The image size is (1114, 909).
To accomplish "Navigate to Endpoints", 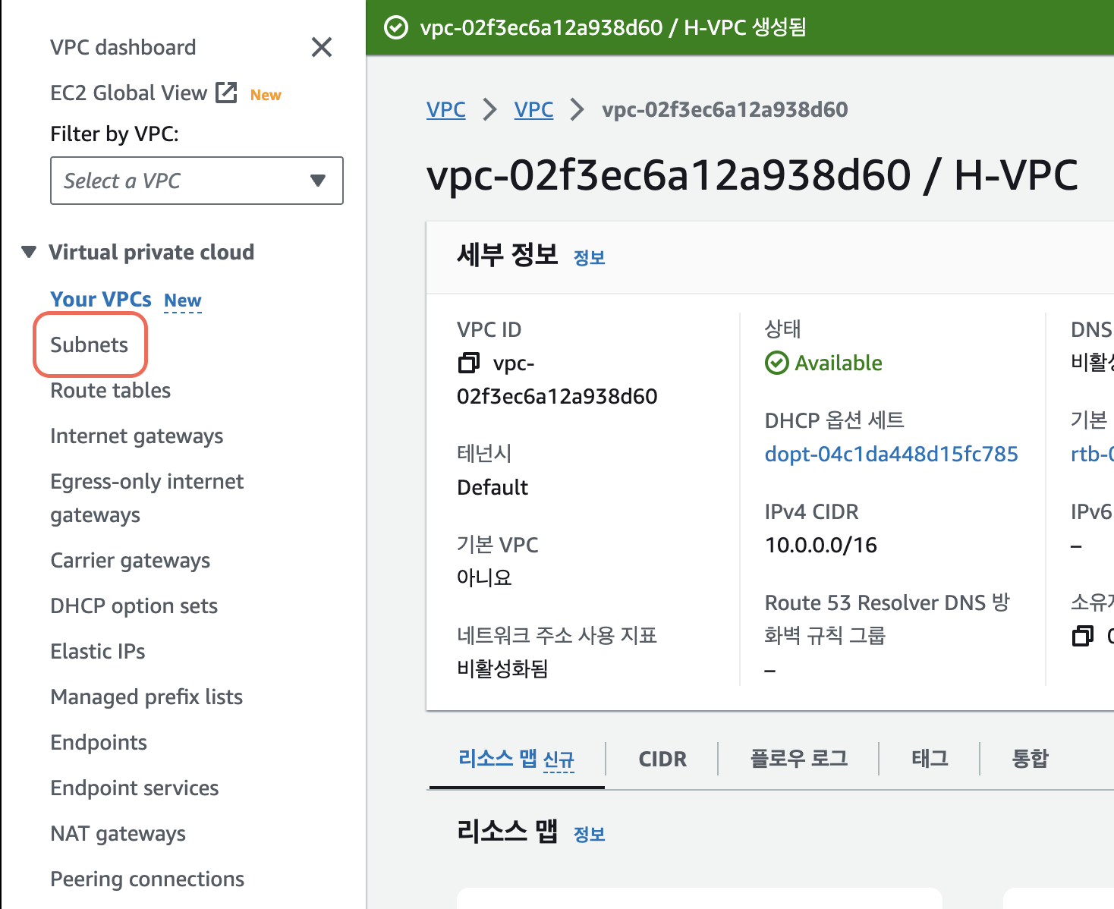I will tap(99, 742).
